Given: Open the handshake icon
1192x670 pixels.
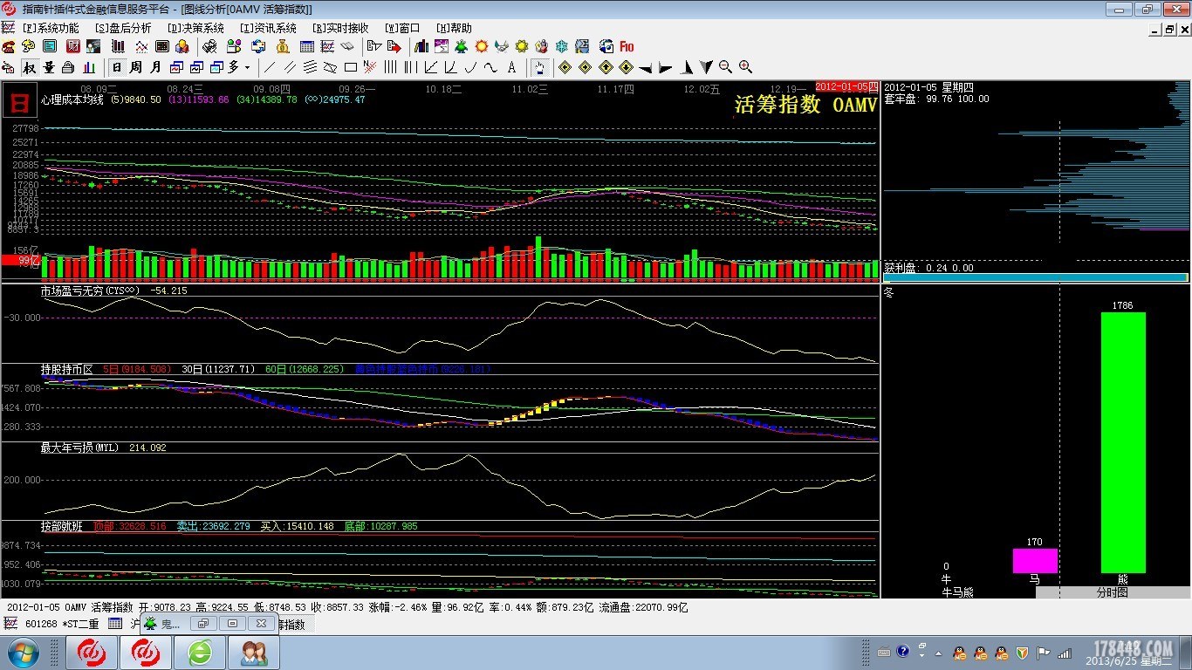Looking at the screenshot, I should [501, 46].
